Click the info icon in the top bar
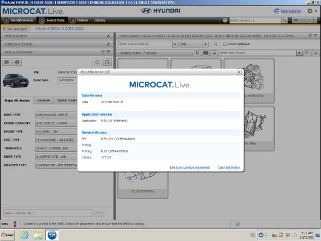Screen dimensions: 321x241 [x=225, y=20]
